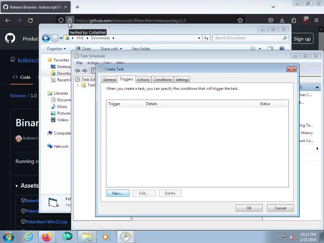The image size is (324, 243).
Task: Open the Explorer Organize menu
Action: 56,48
